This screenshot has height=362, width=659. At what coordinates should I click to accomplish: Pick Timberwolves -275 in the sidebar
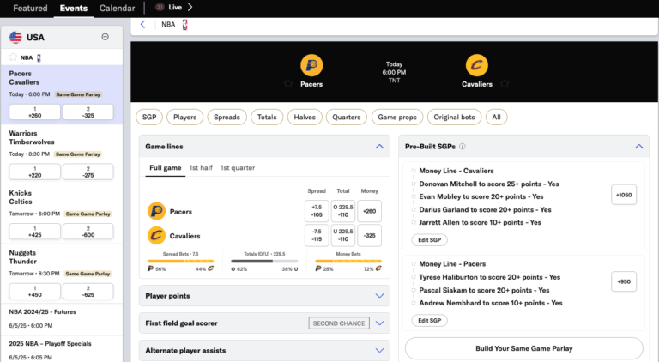[88, 172]
